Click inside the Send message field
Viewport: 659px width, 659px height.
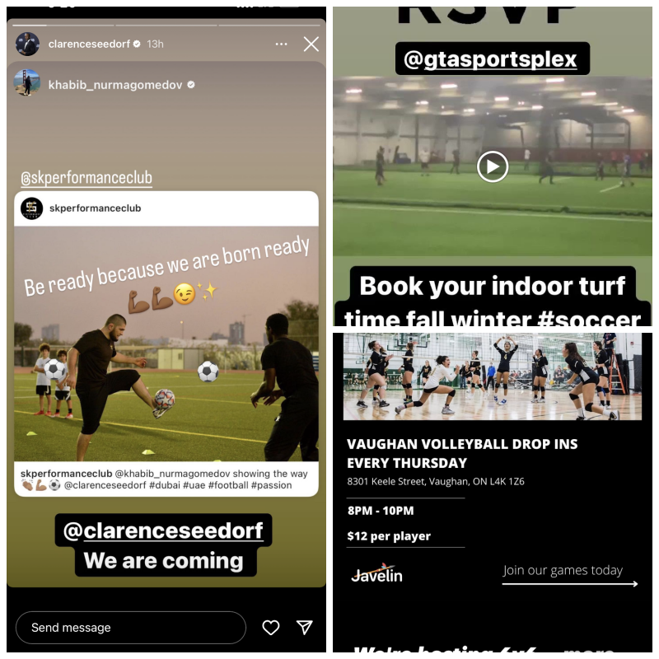(131, 628)
